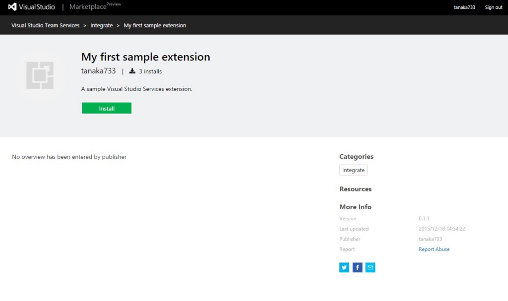Open tanaka733 account in header
This screenshot has width=508, height=301.
[464, 7]
